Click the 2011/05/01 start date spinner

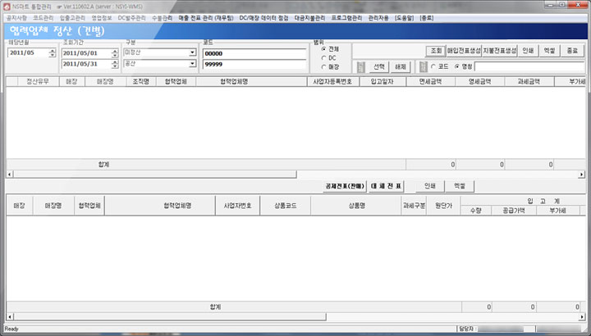(115, 53)
